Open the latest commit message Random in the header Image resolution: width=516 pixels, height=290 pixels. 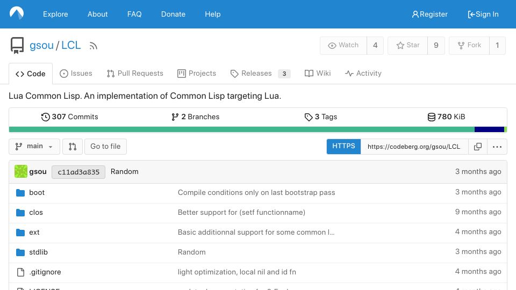click(124, 172)
